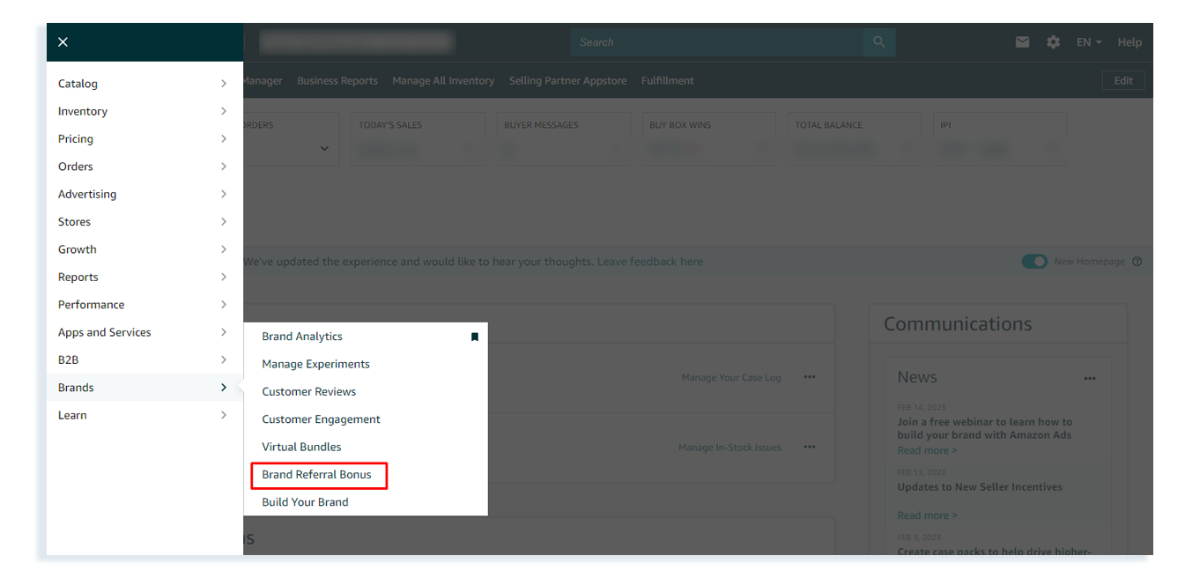
Task: Toggle the New Homepage switch
Action: [1034, 262]
